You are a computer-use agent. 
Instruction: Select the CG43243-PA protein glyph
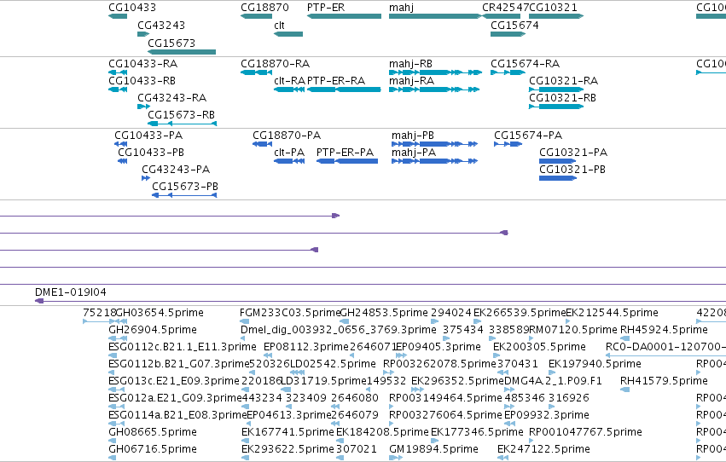pyautogui.click(x=146, y=178)
